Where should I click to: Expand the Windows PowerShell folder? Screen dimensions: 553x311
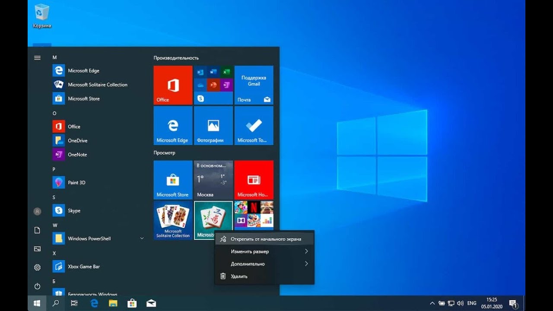[142, 238]
